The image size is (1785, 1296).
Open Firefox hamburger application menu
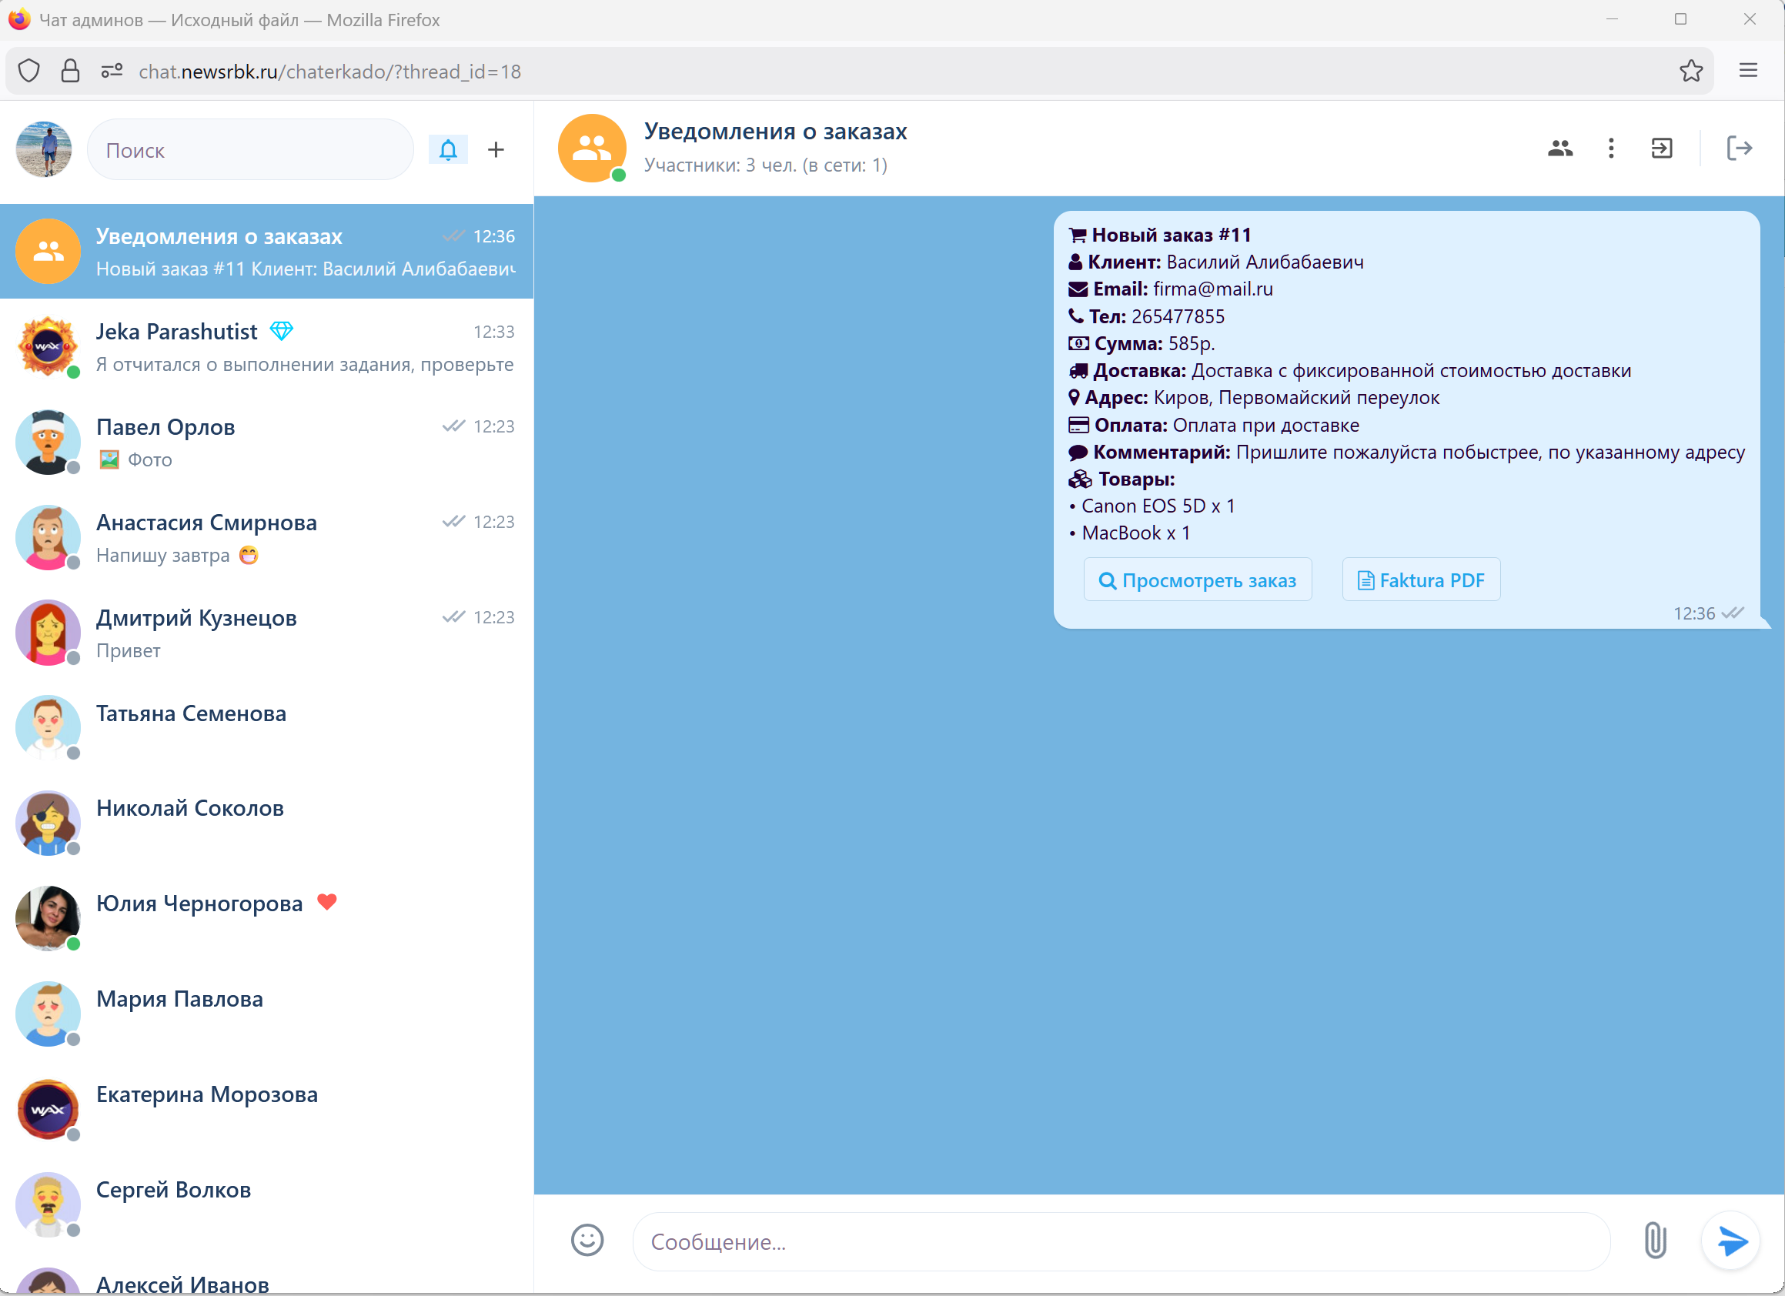tap(1748, 71)
